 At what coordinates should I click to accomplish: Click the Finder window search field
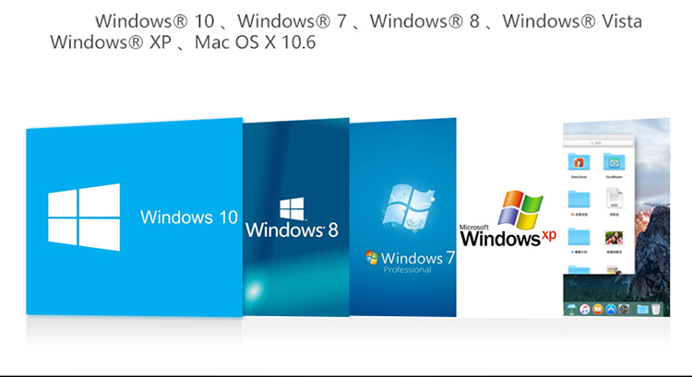(599, 143)
